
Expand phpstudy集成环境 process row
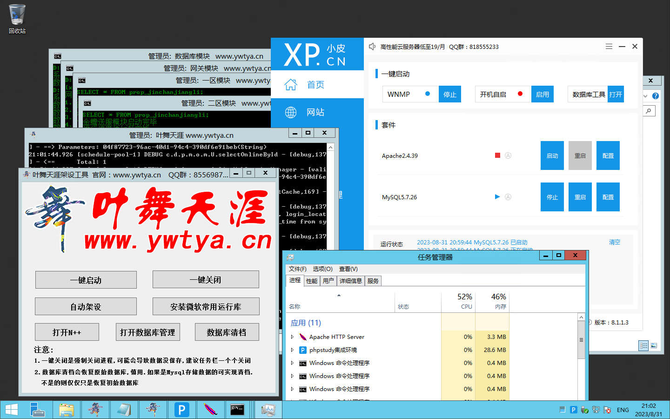[292, 350]
